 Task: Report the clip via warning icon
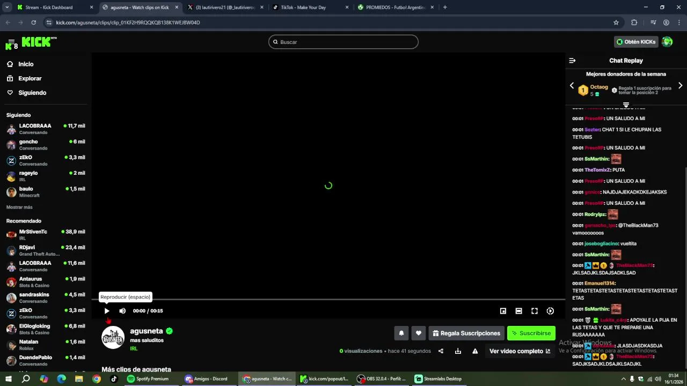[475, 351]
